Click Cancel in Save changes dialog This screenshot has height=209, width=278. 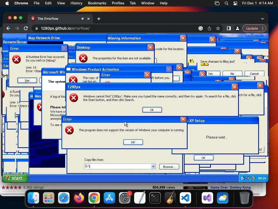254,73
